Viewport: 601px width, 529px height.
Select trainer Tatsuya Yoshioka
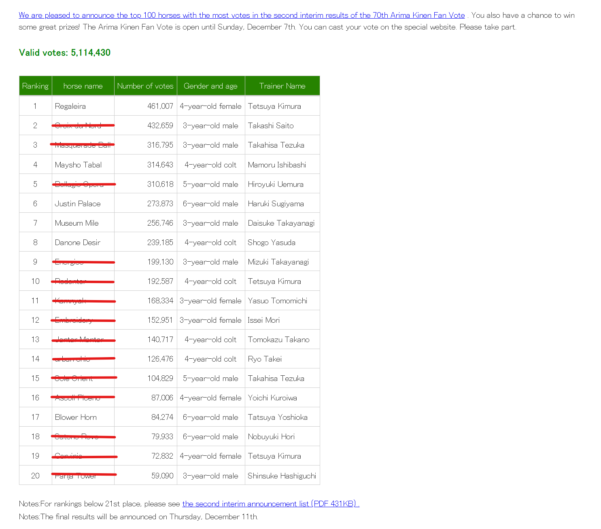click(x=278, y=417)
